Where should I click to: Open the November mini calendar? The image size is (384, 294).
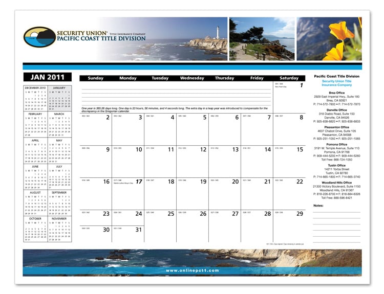tap(59, 229)
